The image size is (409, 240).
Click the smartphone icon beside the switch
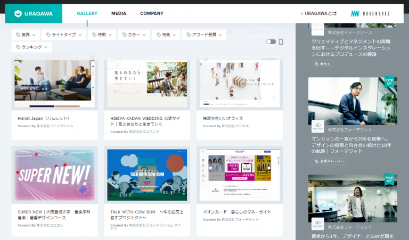tap(281, 42)
